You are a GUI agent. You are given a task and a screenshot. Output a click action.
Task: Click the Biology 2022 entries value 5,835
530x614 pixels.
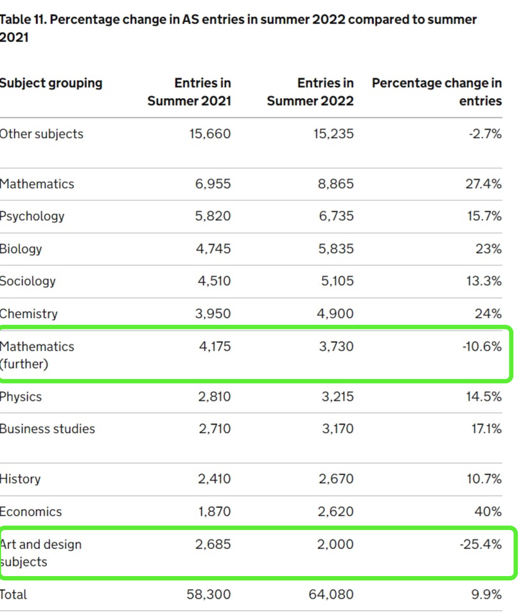[336, 249]
